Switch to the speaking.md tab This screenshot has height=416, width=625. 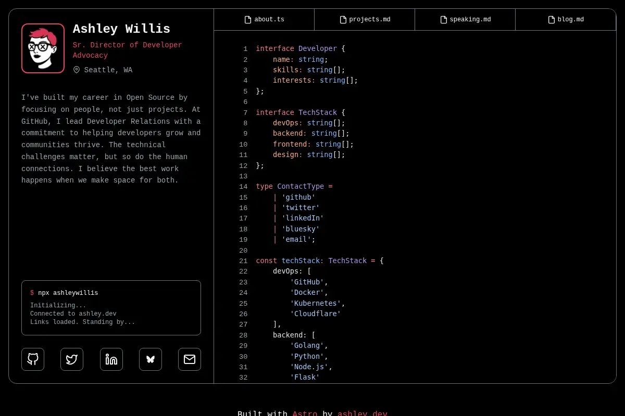tap(465, 20)
